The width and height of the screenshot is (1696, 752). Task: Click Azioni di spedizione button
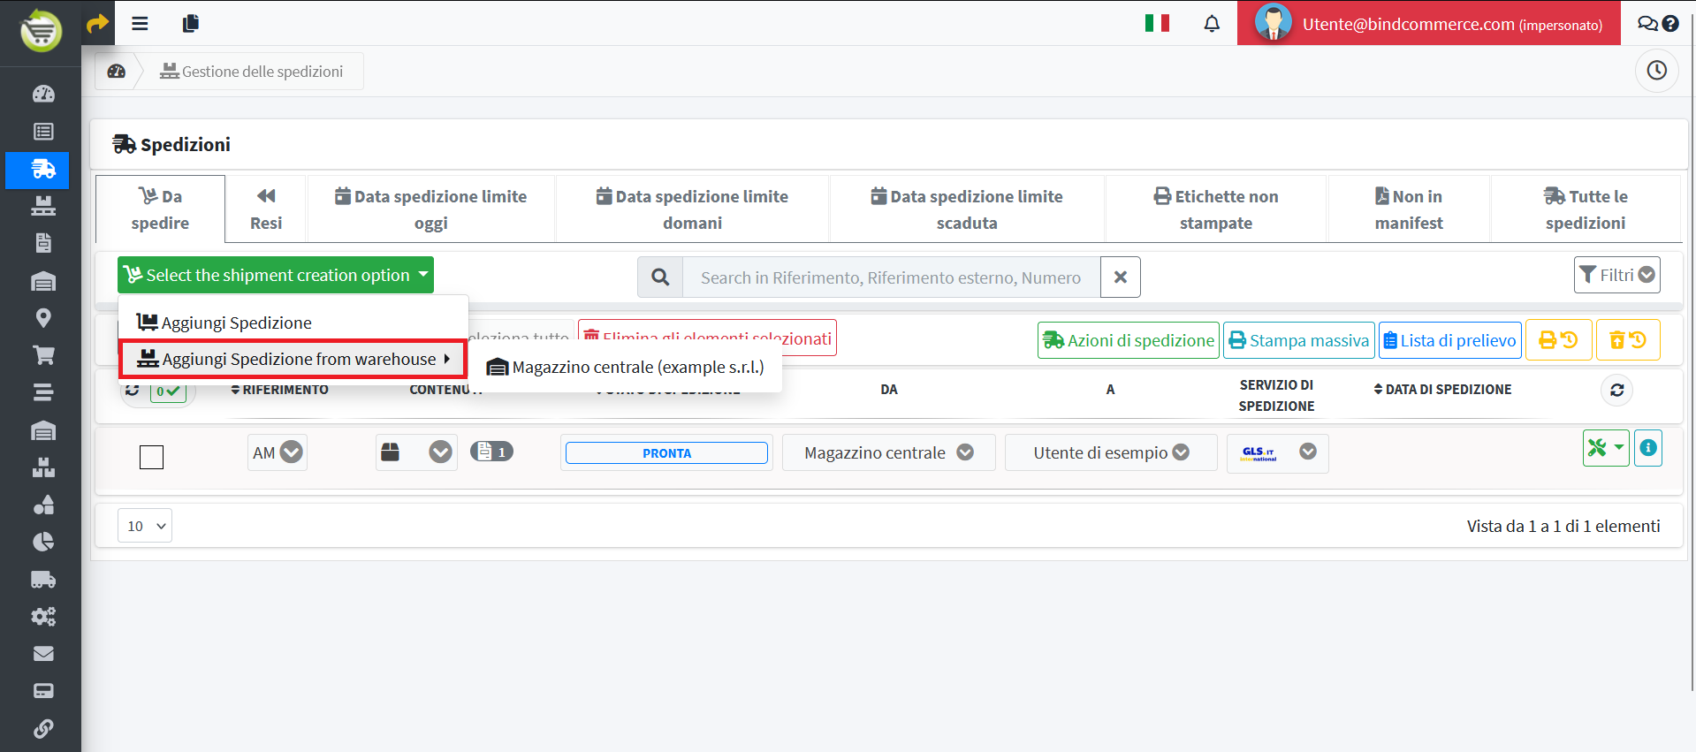point(1128,340)
